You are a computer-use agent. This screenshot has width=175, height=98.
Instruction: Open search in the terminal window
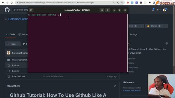102,10
